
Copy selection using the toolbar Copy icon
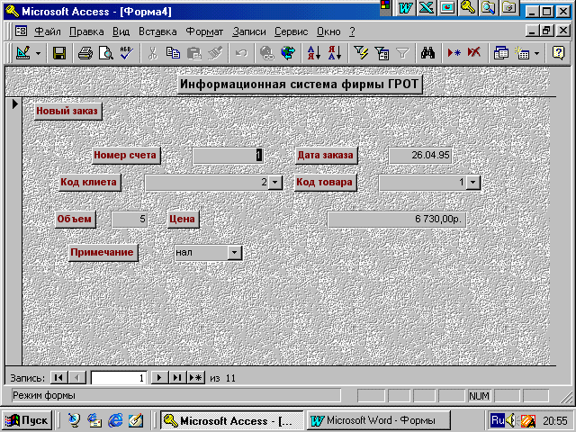[173, 54]
